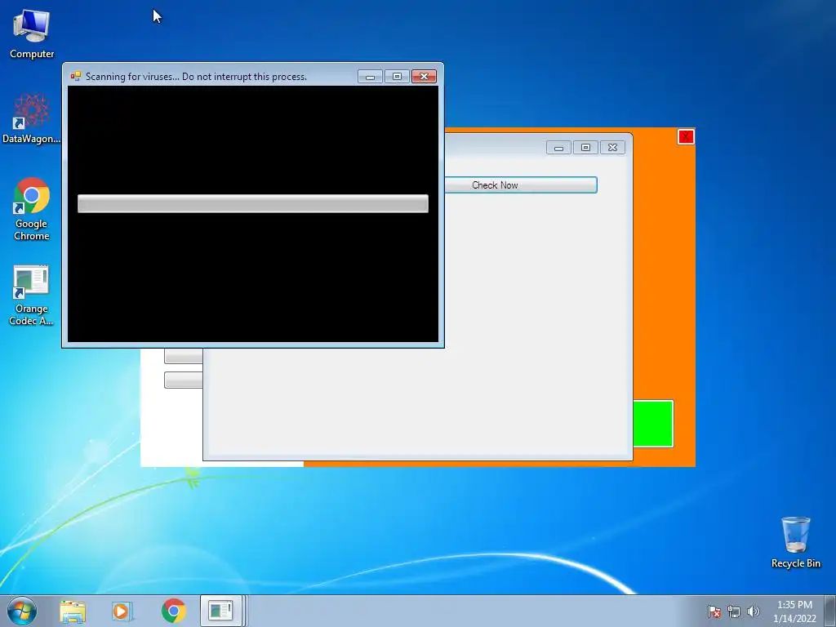
Task: Click the virus scan progress bar
Action: pyautogui.click(x=253, y=203)
